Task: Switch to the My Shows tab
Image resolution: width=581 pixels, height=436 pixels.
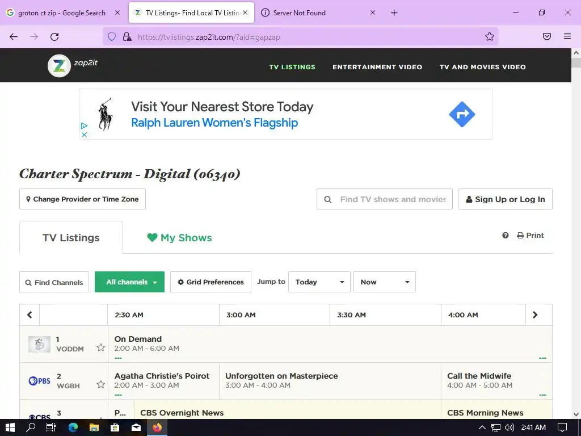Action: (179, 238)
